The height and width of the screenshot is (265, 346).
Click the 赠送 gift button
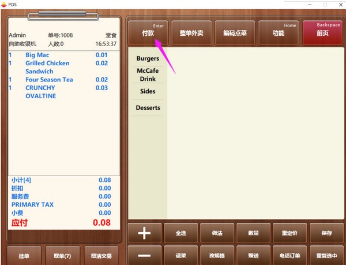(253, 256)
